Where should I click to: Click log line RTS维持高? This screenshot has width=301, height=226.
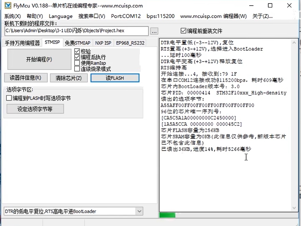[x=174, y=68]
